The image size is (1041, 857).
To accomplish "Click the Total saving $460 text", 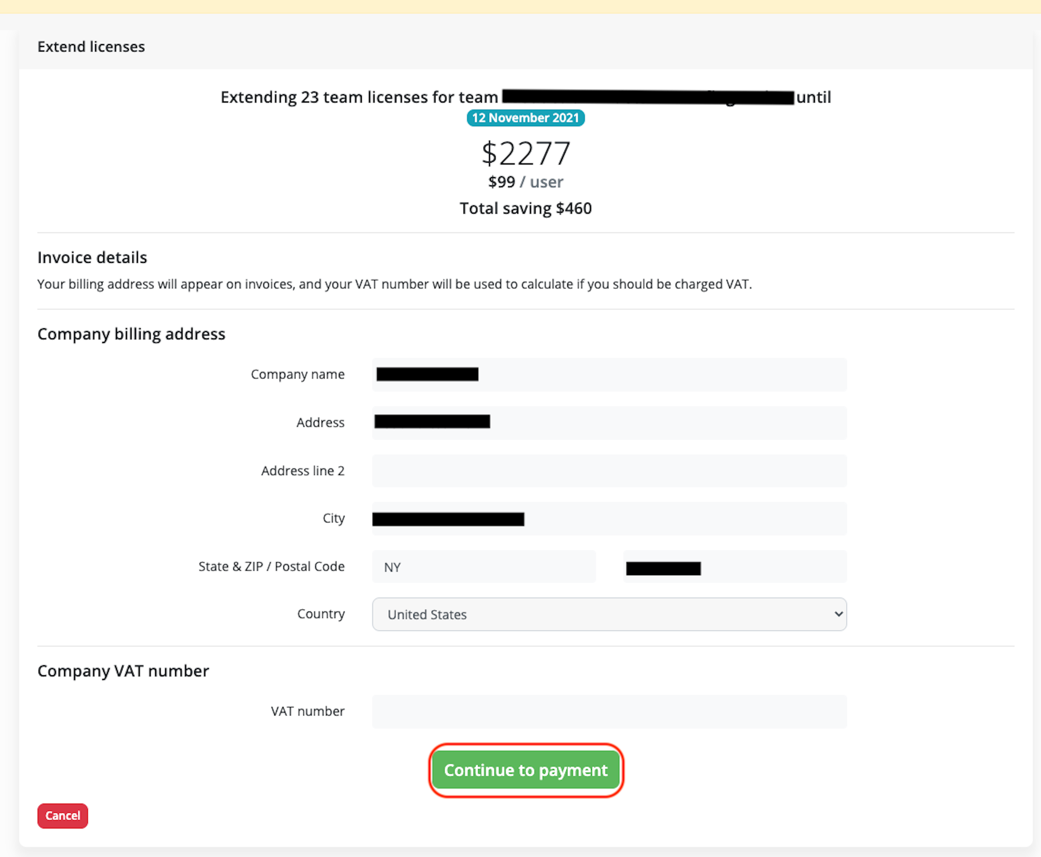I will click(x=526, y=208).
